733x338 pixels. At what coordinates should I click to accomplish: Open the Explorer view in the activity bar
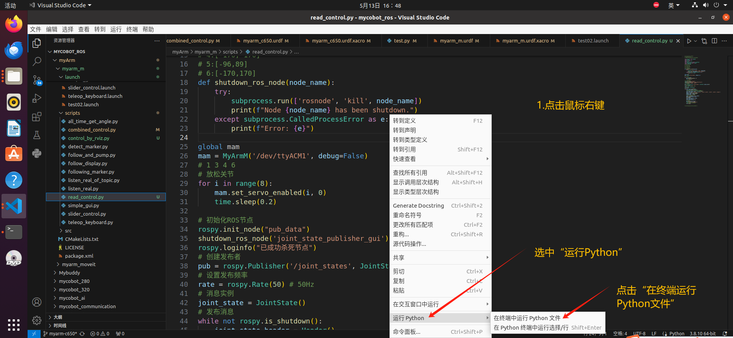(37, 43)
